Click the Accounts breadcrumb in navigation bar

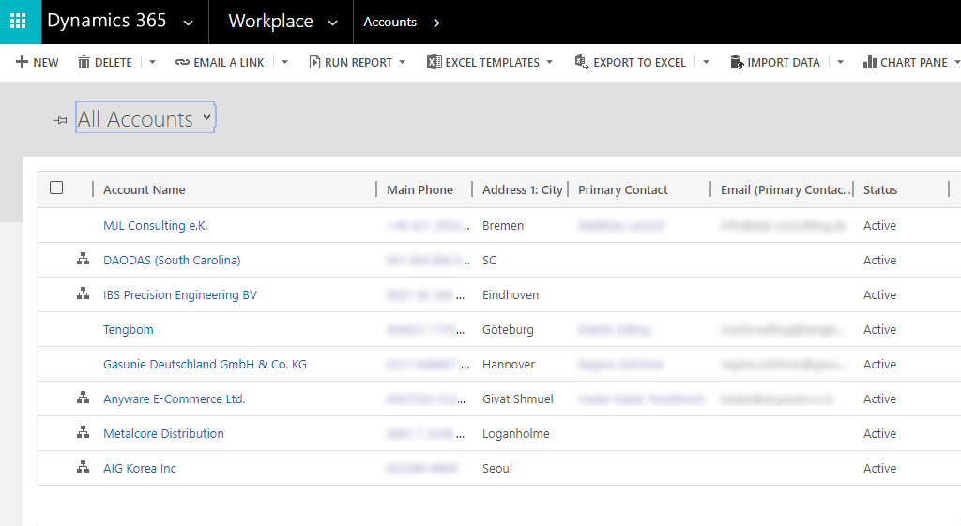pyautogui.click(x=389, y=22)
